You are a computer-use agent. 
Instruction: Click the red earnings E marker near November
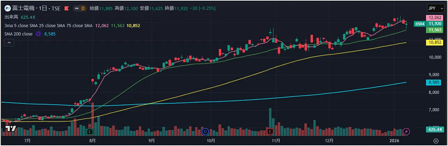point(270,131)
